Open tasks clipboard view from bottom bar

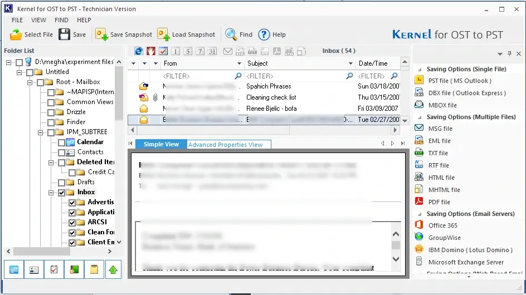point(54,269)
